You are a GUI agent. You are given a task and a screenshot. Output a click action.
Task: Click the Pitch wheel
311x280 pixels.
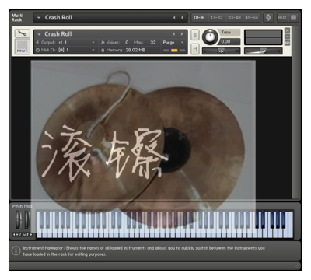click(x=18, y=220)
